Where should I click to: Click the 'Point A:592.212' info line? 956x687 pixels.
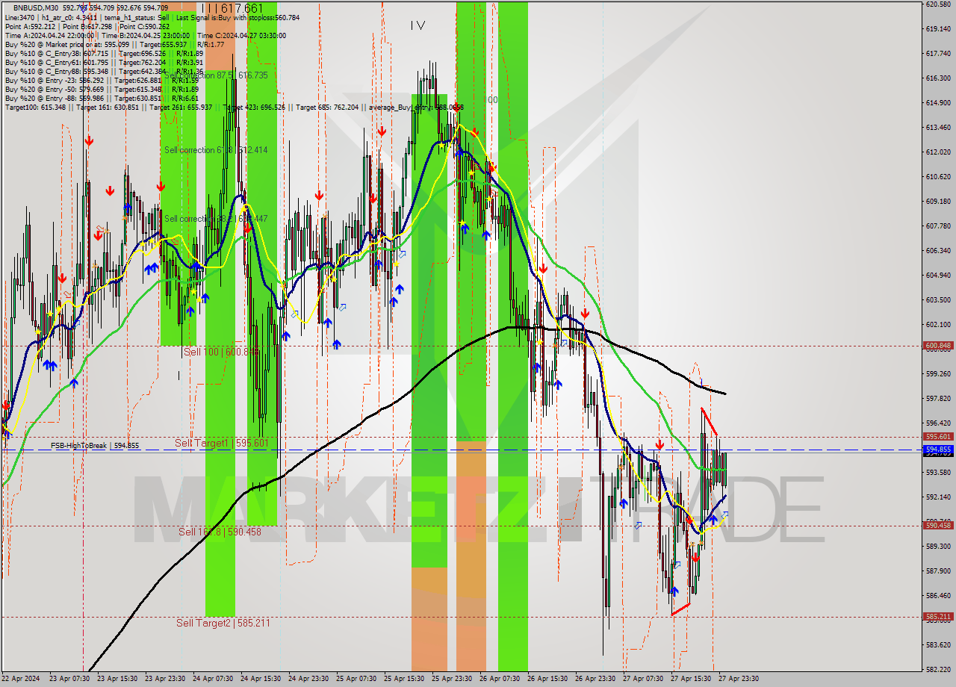tap(87, 26)
